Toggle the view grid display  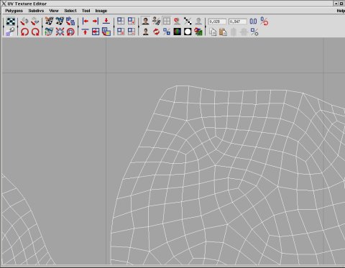[x=167, y=22]
